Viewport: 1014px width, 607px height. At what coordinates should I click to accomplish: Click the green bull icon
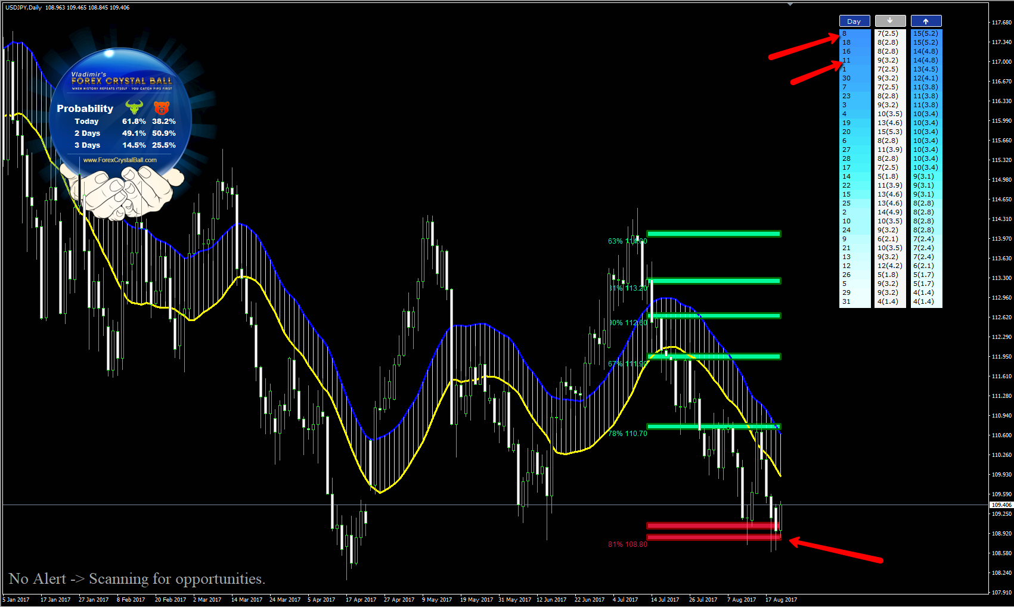point(134,107)
